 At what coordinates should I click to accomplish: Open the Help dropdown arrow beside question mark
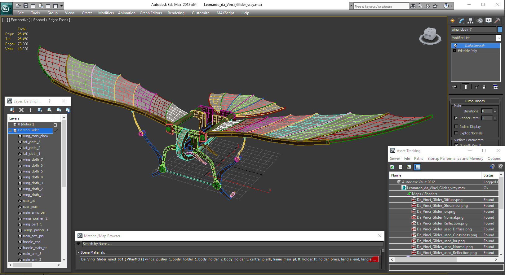click(451, 6)
